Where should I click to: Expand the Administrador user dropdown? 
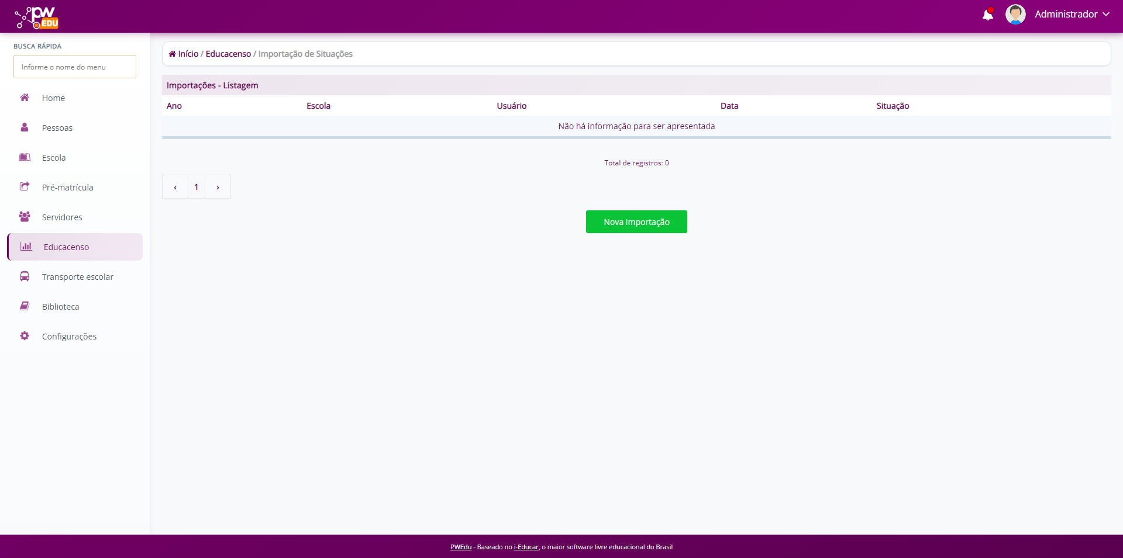1072,15
